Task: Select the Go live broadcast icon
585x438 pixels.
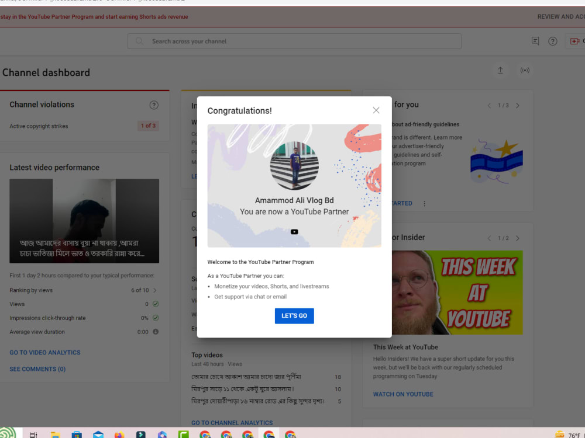Action: pyautogui.click(x=525, y=69)
